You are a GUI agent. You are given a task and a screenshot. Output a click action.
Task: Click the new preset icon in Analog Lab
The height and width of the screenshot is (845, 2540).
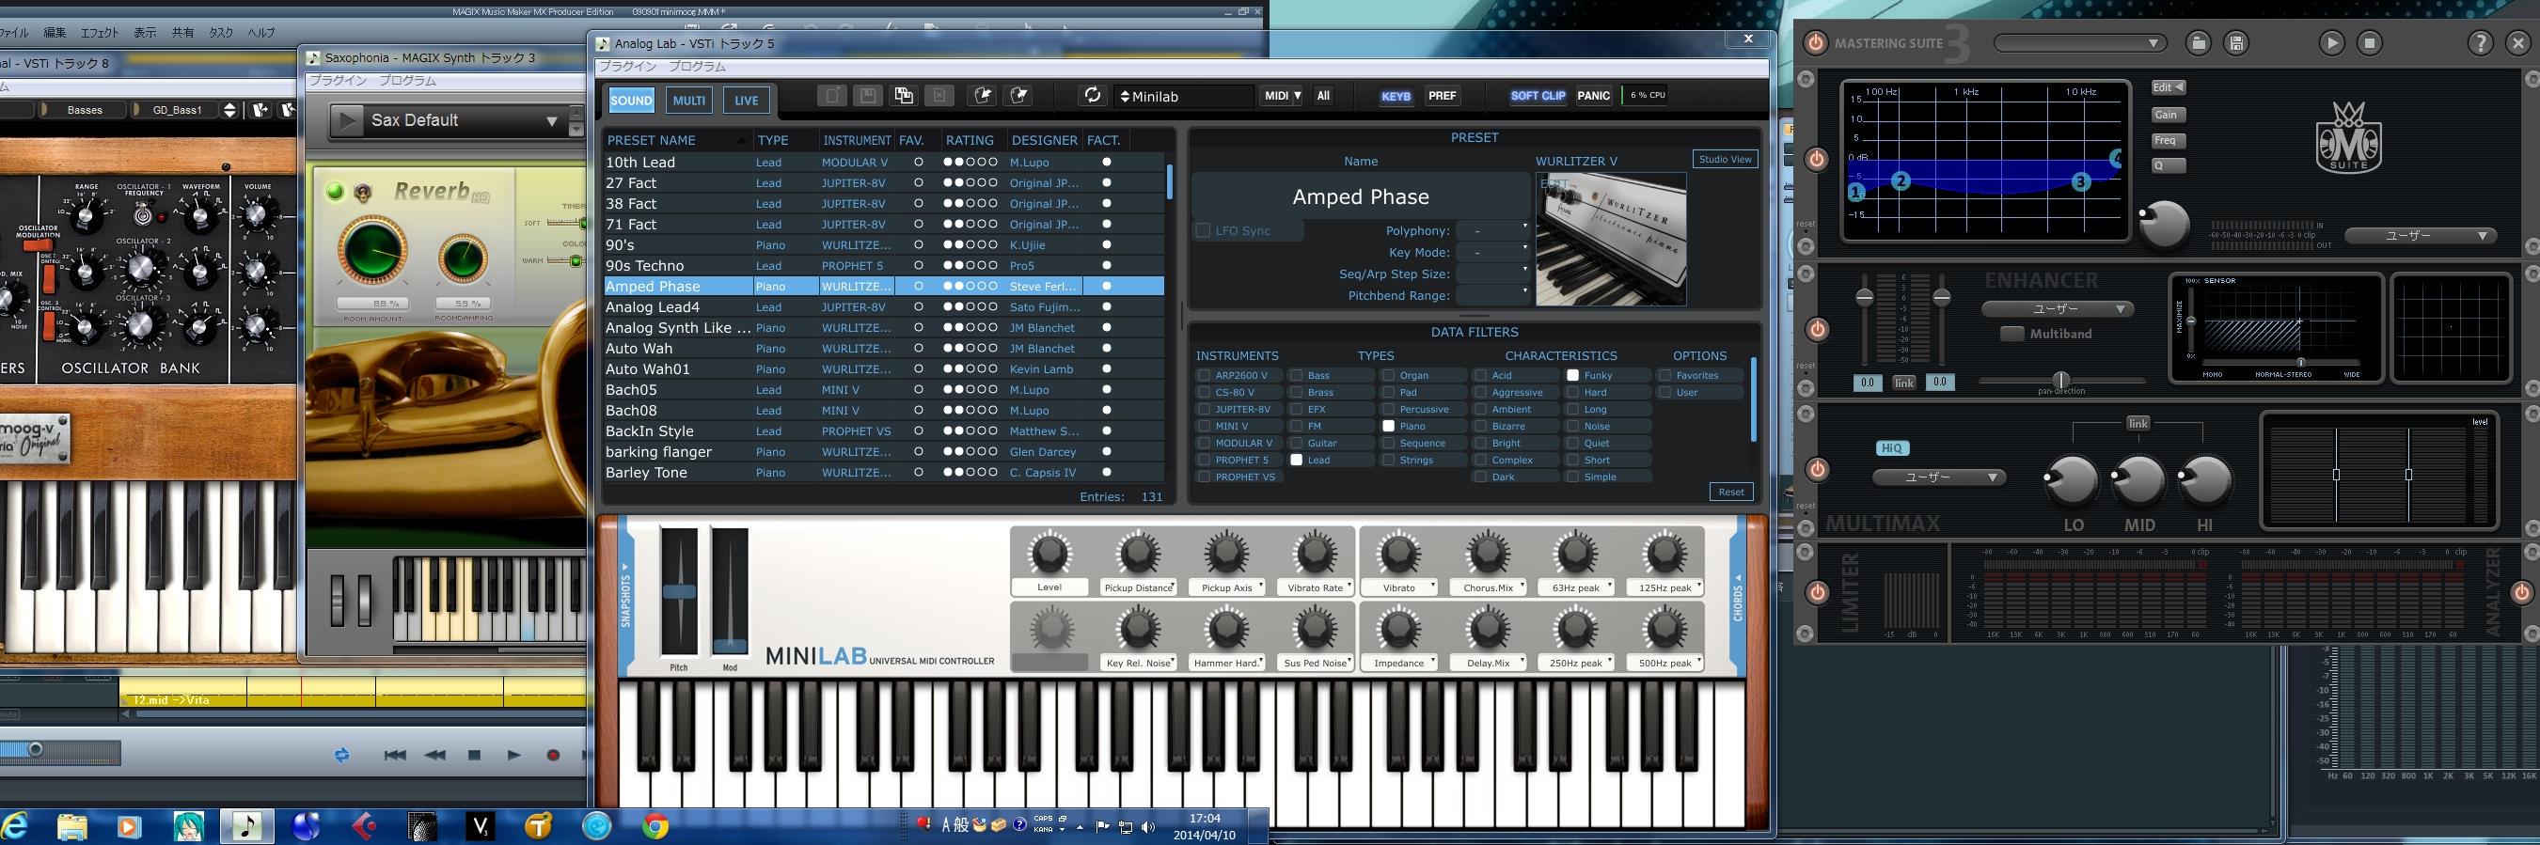point(832,96)
